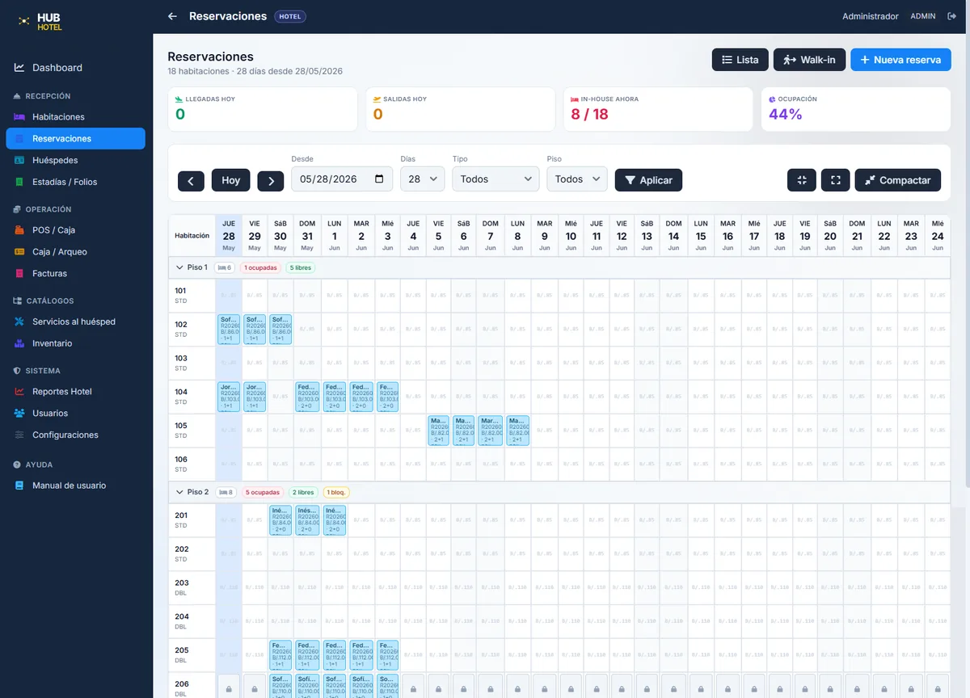The width and height of the screenshot is (970, 698).
Task: Open the Días dropdown showing 28
Action: (423, 179)
